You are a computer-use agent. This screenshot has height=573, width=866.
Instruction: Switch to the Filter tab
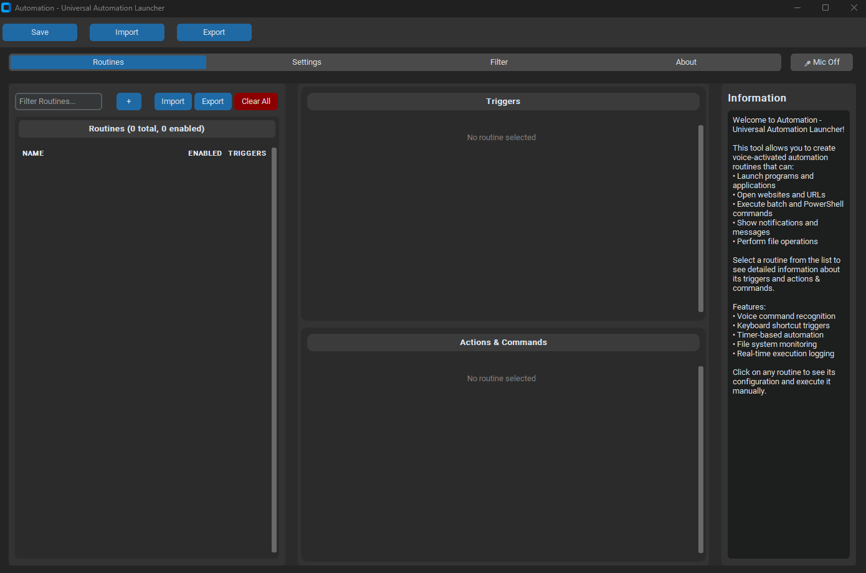(x=499, y=62)
